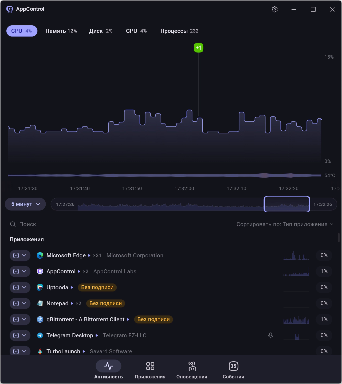Switch to the Память tab
Screen dimensions: 342x384
(61, 31)
